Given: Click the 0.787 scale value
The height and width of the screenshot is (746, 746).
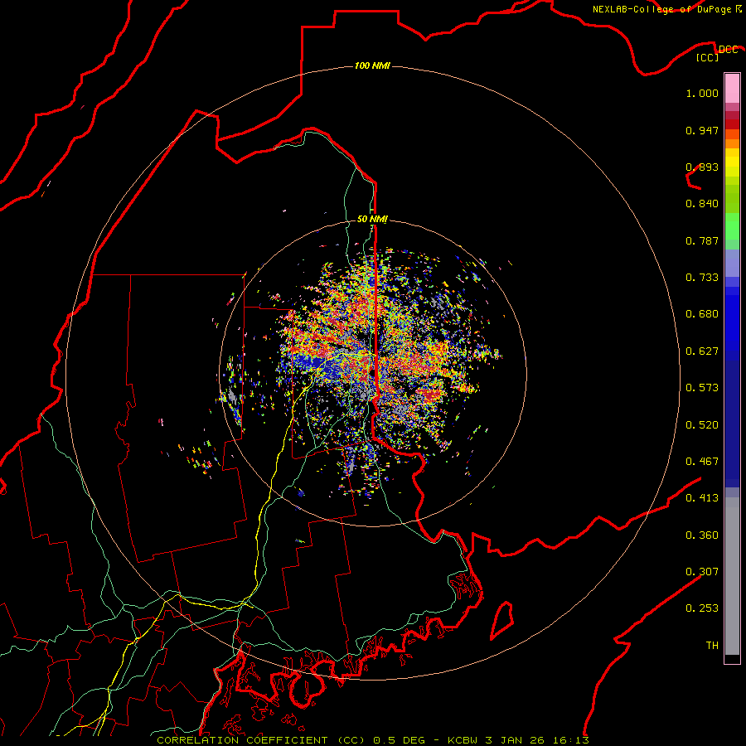Looking at the screenshot, I should tap(702, 240).
